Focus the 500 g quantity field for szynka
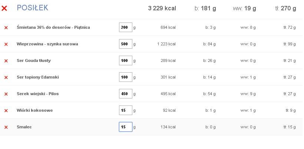 [x=126, y=44]
